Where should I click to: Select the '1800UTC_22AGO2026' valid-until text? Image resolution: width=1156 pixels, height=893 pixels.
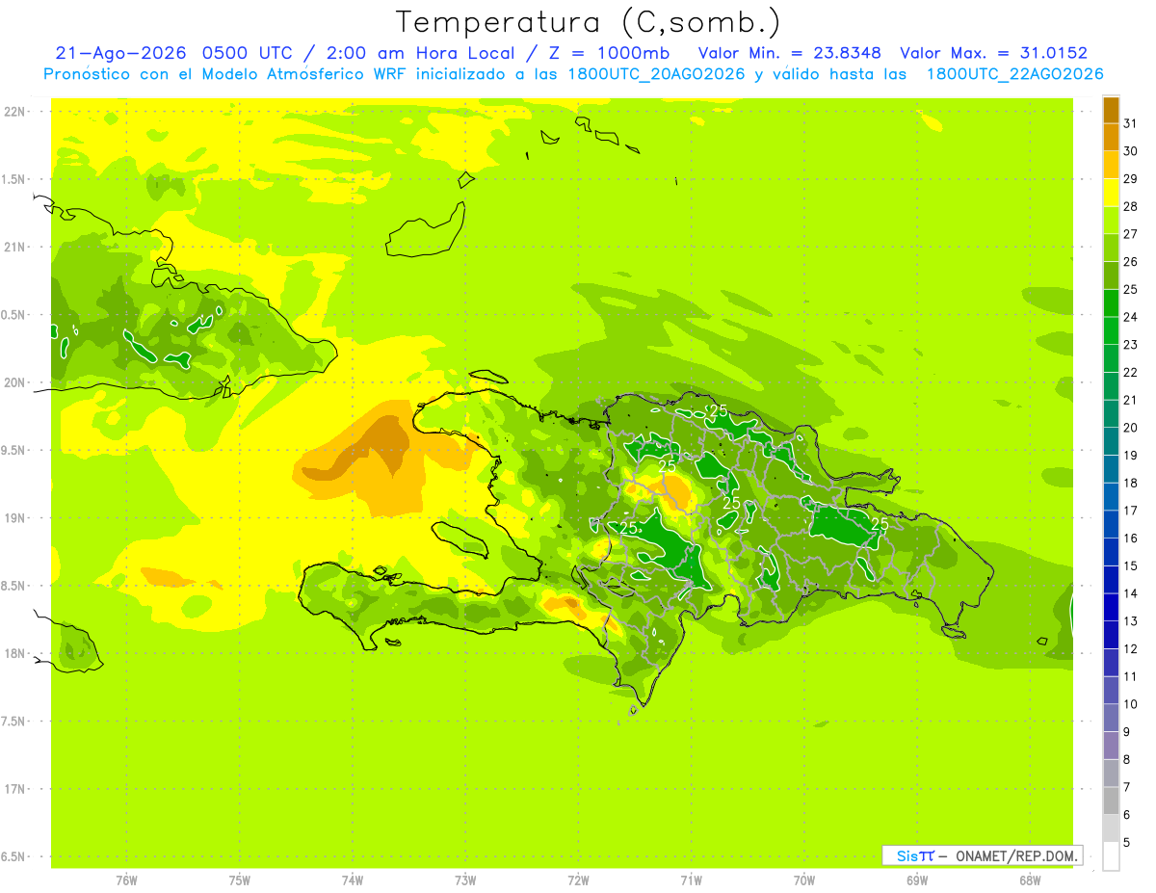pos(1014,74)
